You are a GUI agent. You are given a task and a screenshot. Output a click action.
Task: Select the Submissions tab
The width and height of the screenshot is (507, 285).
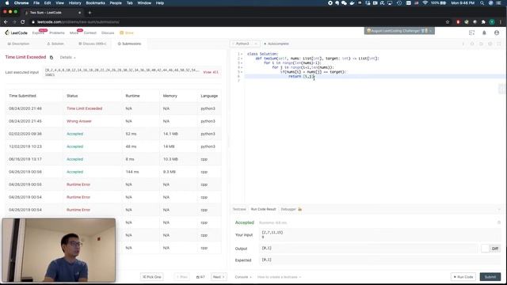[129, 44]
